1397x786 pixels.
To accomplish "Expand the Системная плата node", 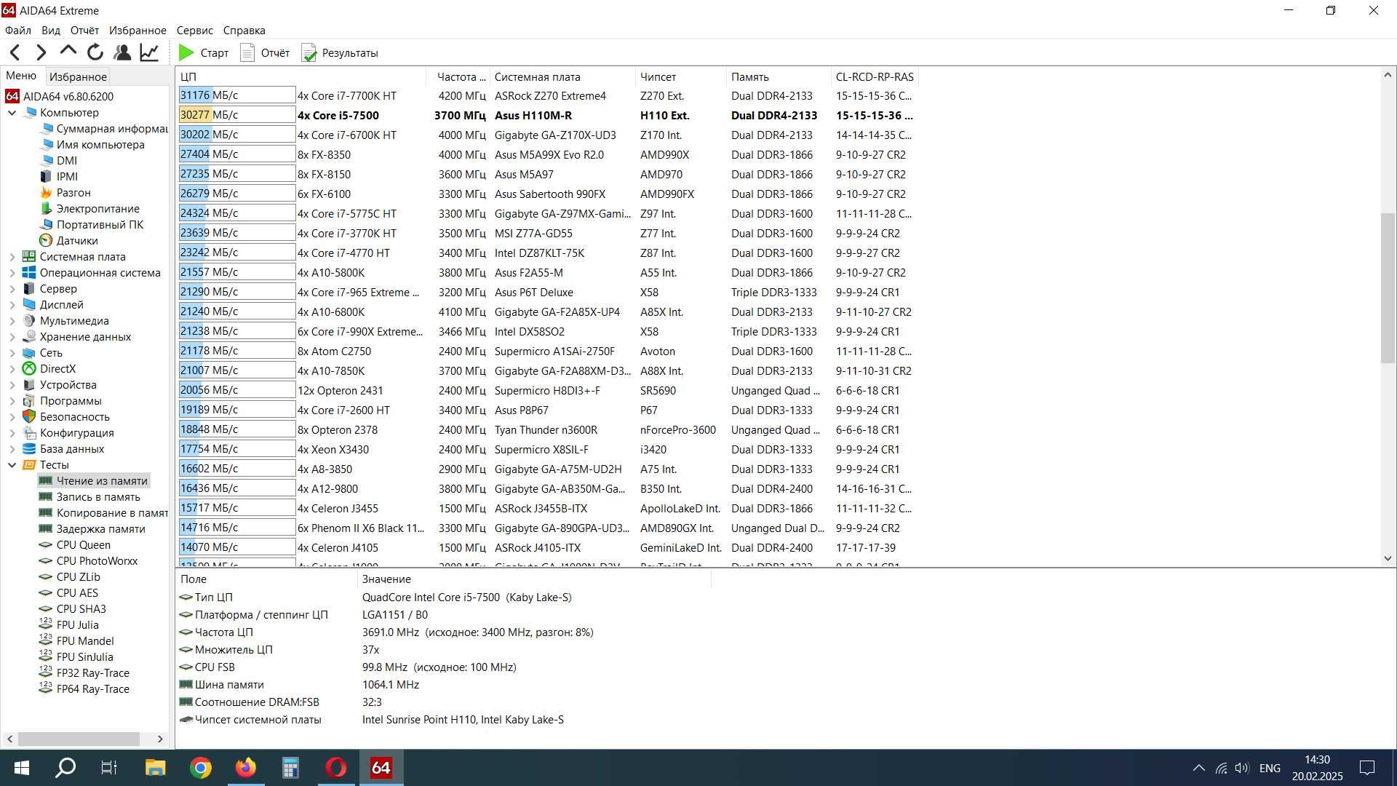I will coord(12,257).
